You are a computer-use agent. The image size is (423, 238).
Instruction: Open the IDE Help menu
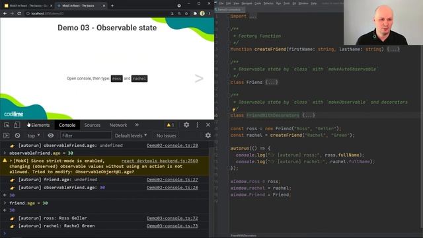(x=314, y=3)
